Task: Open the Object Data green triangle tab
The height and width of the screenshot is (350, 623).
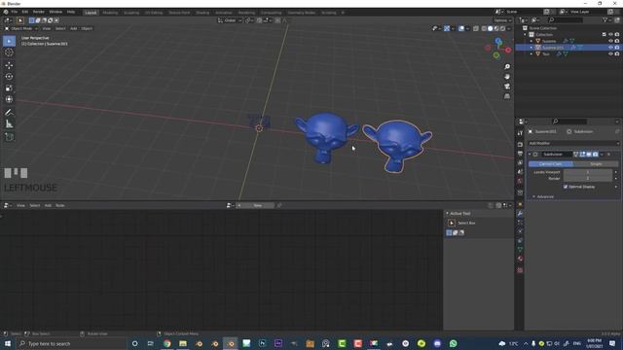Action: pyautogui.click(x=520, y=250)
